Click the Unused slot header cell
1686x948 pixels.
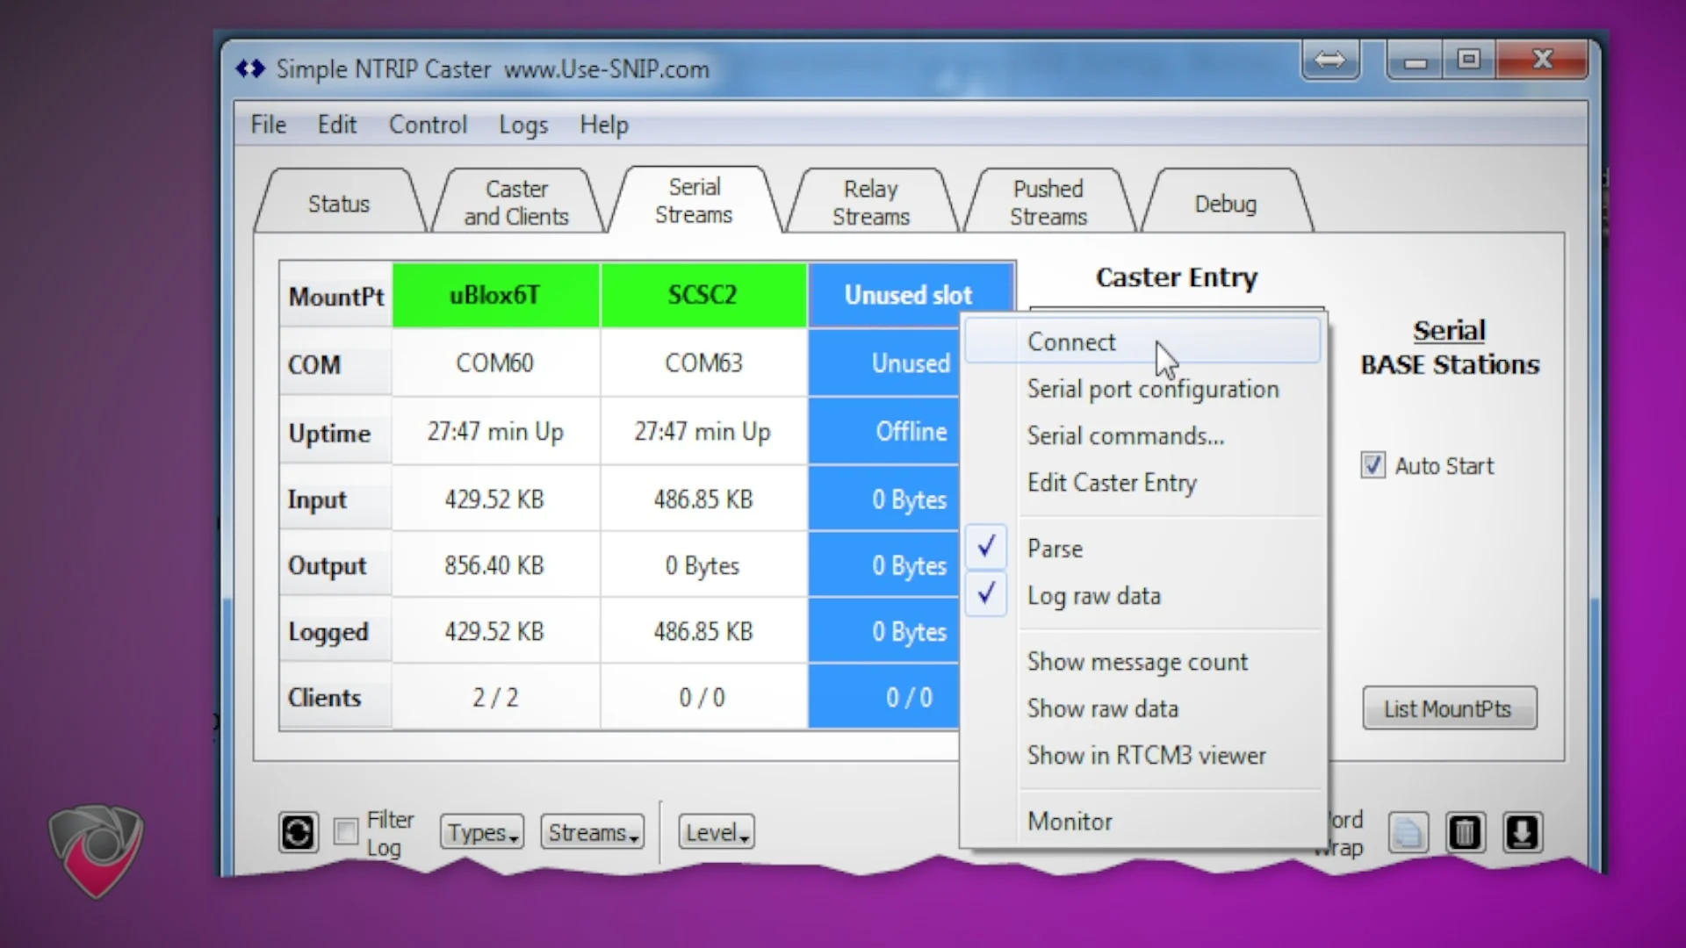click(911, 295)
